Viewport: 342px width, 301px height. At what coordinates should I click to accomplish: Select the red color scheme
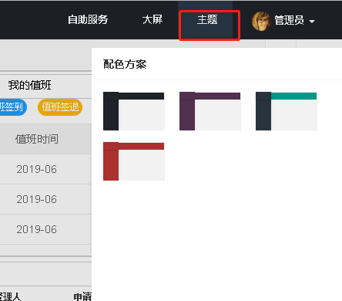pyautogui.click(x=134, y=161)
